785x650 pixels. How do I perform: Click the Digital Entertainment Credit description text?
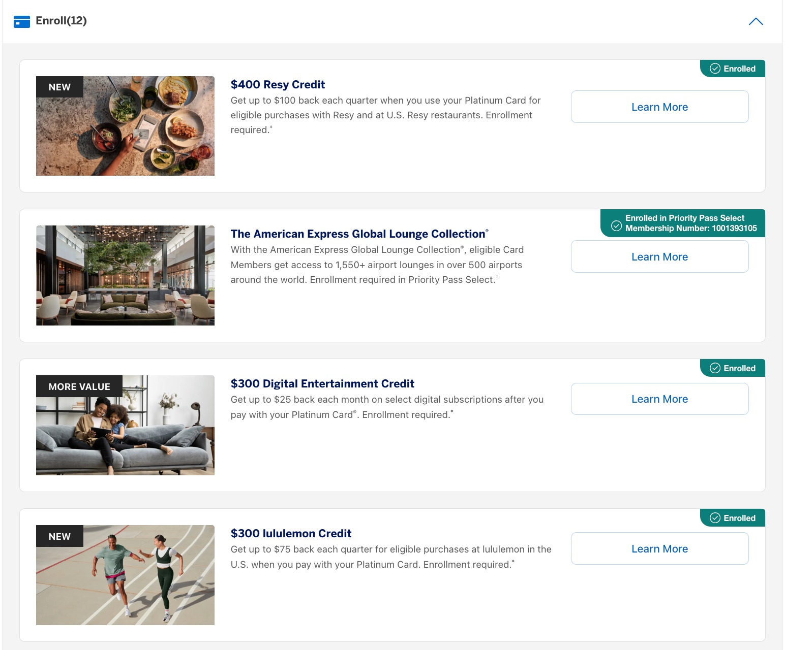click(387, 407)
